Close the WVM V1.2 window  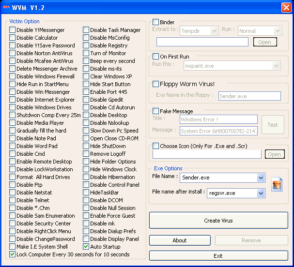point(286,7)
